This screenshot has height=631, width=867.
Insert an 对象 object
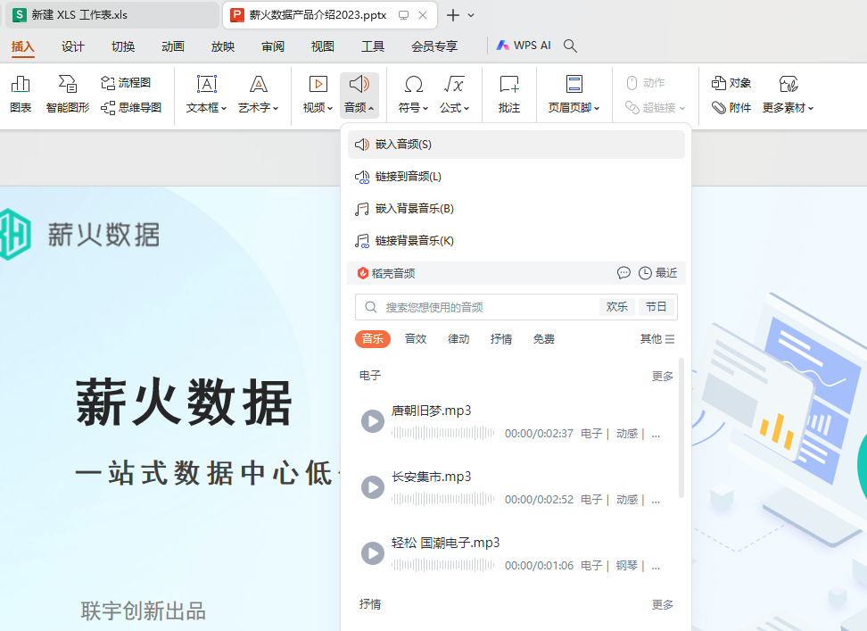(x=731, y=83)
